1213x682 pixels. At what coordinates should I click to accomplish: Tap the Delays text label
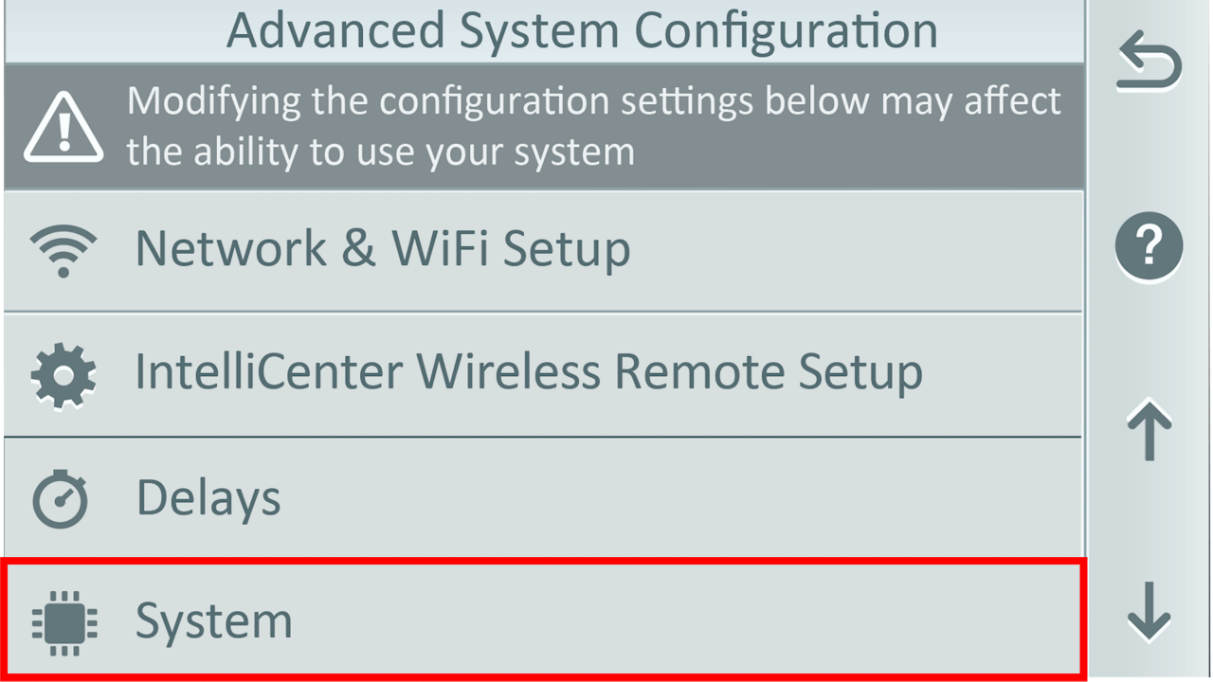pyautogui.click(x=209, y=496)
